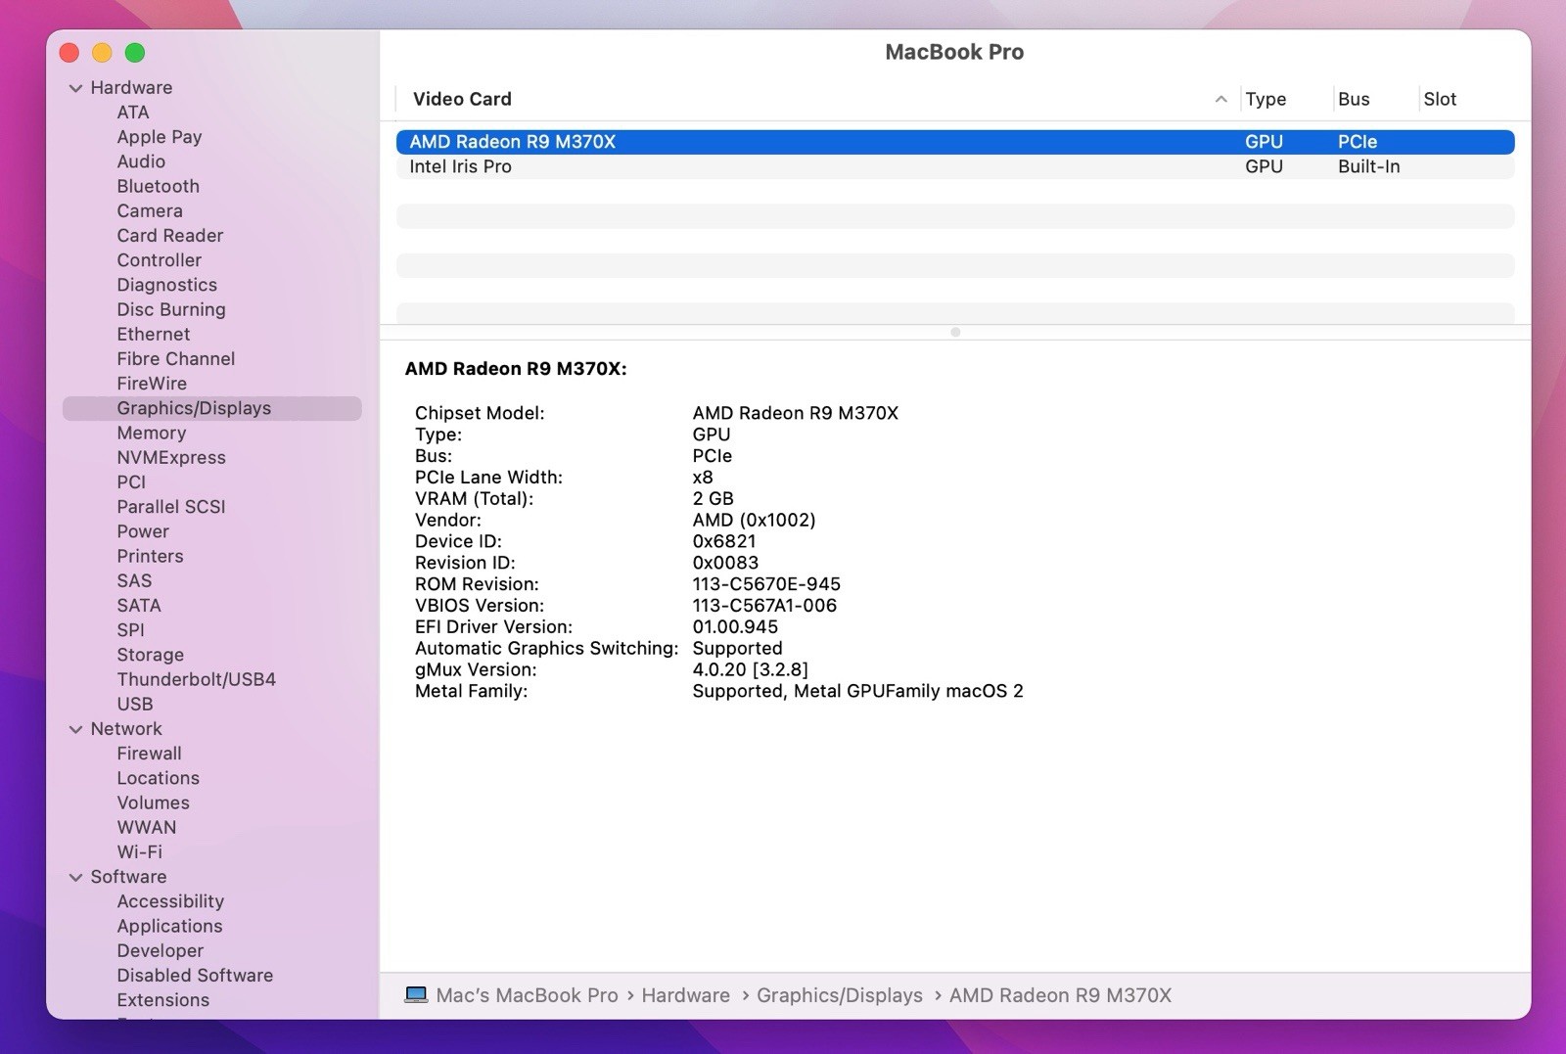The width and height of the screenshot is (1566, 1054).
Task: Open Memory in the sidebar
Action: pos(151,433)
